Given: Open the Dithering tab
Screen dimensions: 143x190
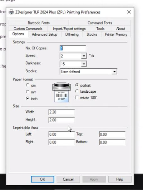Looking at the screenshot, I should pos(72,34).
